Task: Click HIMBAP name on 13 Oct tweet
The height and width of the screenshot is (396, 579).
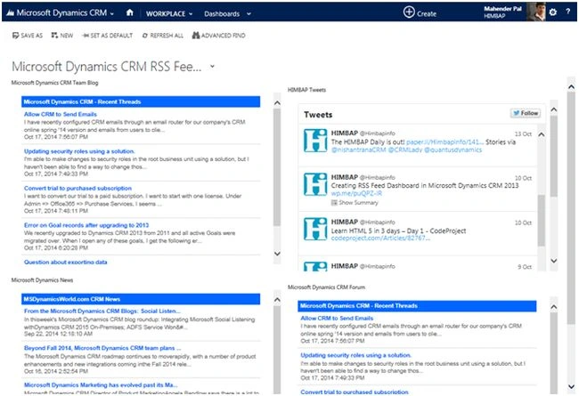Action: (345, 133)
